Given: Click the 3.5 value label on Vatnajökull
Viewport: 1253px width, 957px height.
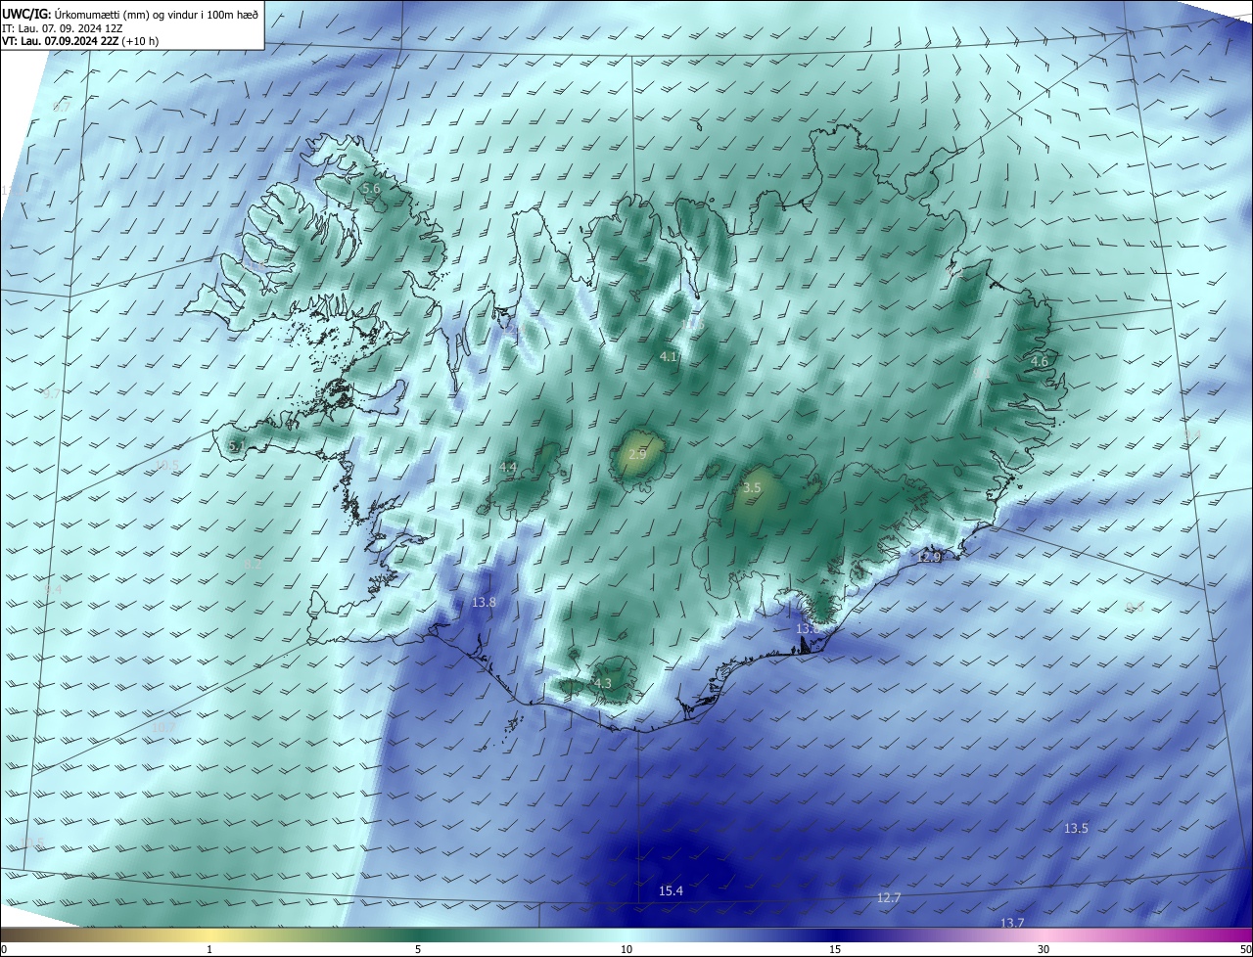Looking at the screenshot, I should [752, 487].
